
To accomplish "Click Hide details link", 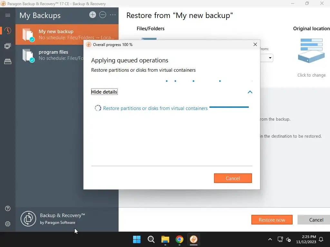I will (104, 92).
